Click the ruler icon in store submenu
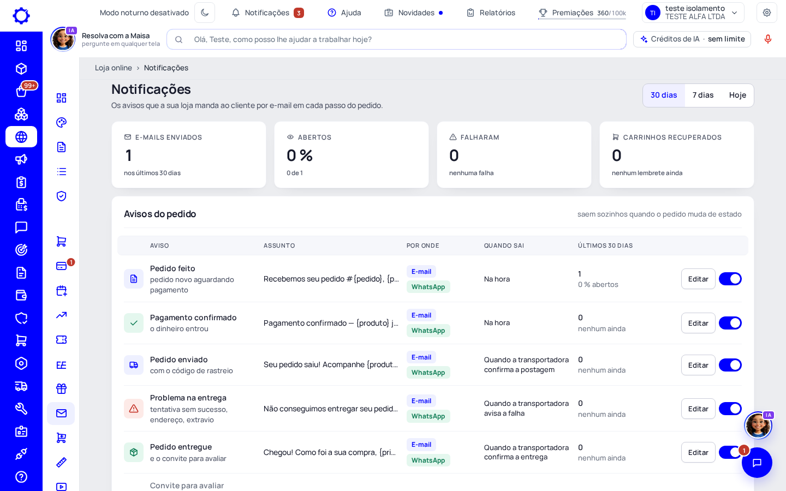 coord(61,462)
